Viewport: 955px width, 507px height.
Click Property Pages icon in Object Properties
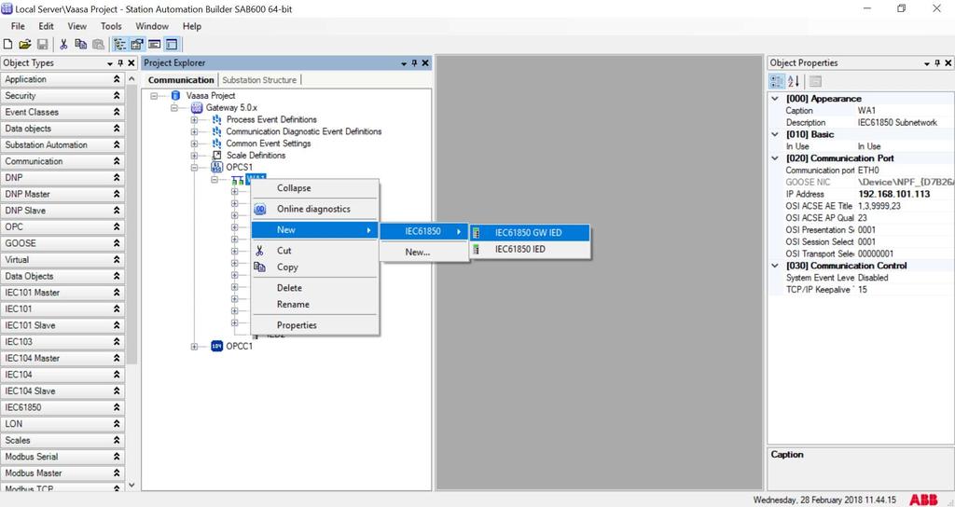tap(815, 81)
